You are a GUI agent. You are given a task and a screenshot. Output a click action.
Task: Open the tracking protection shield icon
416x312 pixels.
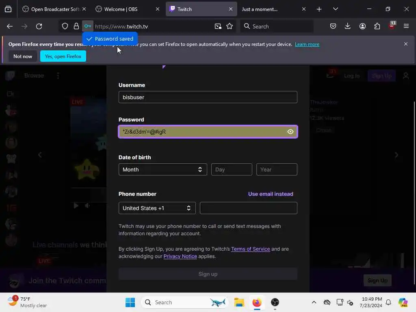(x=65, y=26)
